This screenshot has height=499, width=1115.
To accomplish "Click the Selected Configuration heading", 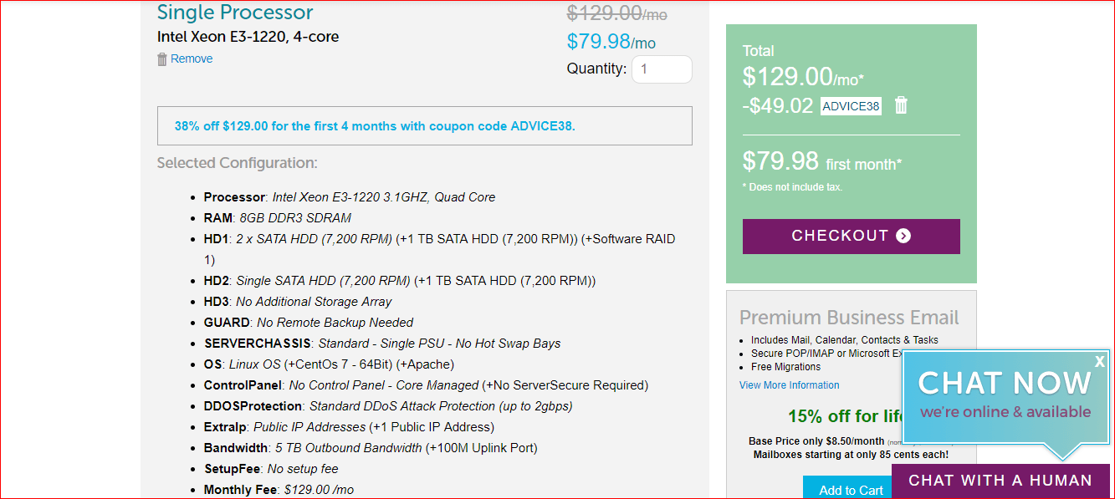I will tap(237, 163).
